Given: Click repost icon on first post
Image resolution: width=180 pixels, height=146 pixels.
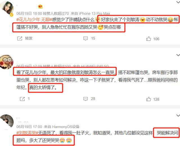Looking at the screenshot, I should tap(20, 39).
